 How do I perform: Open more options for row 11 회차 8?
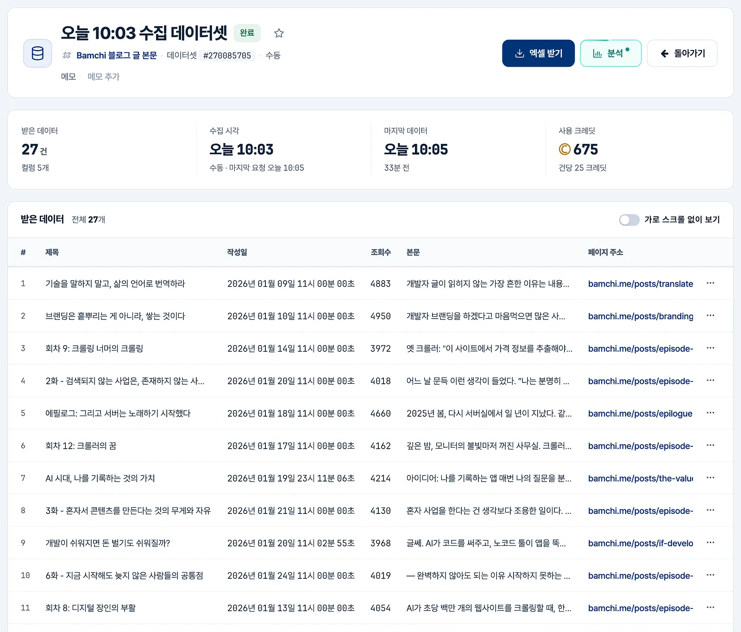tap(710, 607)
